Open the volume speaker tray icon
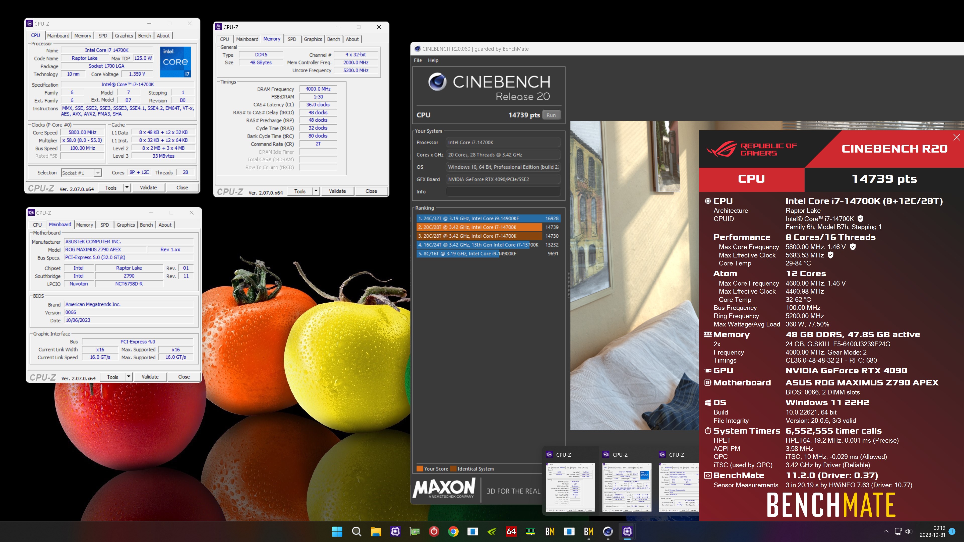964x542 pixels. [x=908, y=531]
